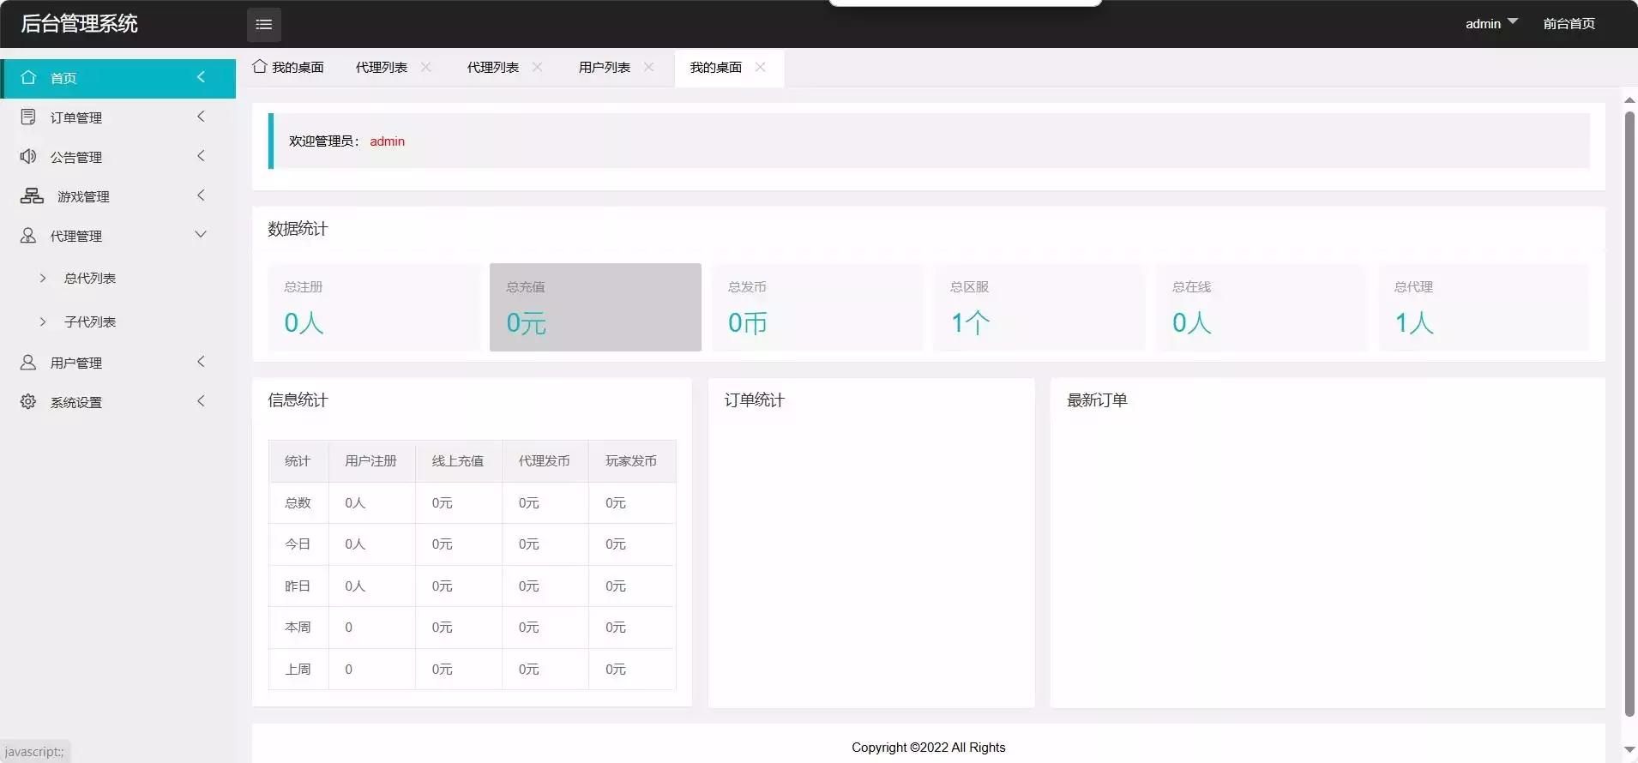This screenshot has width=1638, height=763.
Task: Click the page's vertical scrollbar
Action: point(1629,412)
